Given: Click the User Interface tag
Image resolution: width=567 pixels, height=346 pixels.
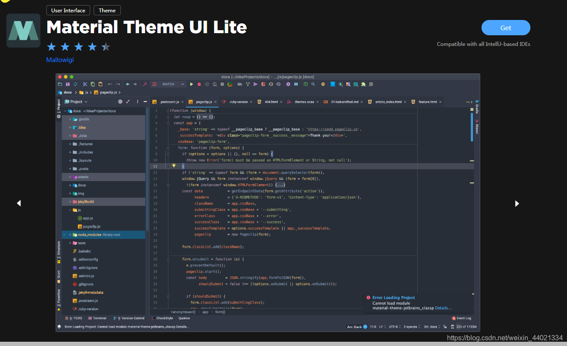Looking at the screenshot, I should (x=68, y=10).
